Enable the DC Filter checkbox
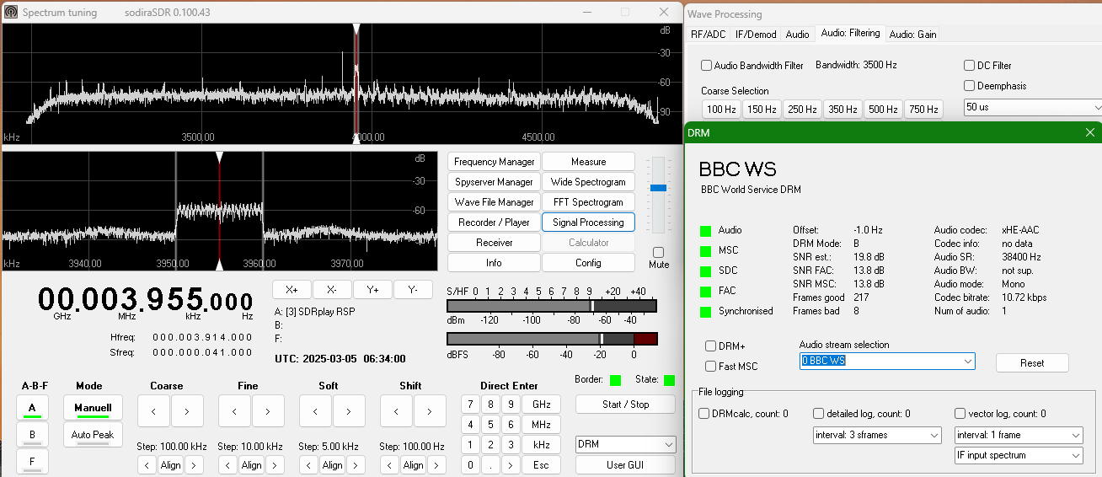 (x=970, y=65)
